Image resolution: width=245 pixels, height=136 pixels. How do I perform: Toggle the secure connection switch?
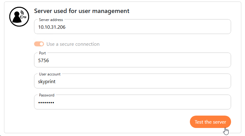(39, 44)
